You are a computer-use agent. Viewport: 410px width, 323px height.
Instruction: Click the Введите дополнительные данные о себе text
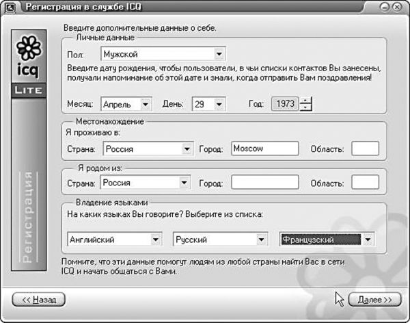click(140, 28)
